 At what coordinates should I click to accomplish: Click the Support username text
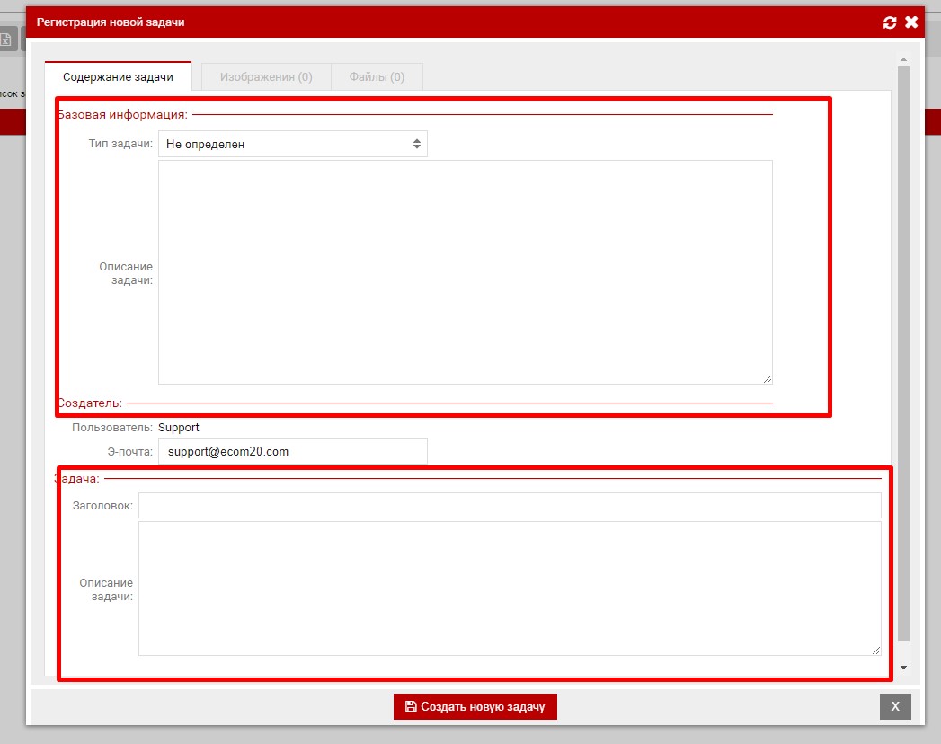[x=179, y=428]
